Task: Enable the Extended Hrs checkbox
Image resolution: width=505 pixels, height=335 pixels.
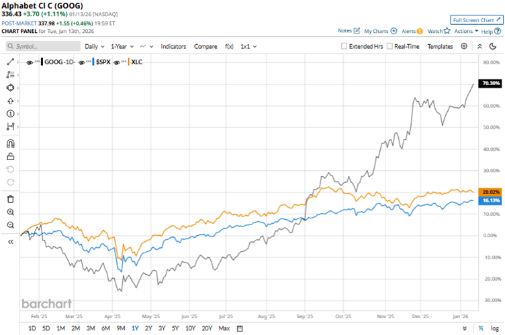Action: click(x=344, y=46)
